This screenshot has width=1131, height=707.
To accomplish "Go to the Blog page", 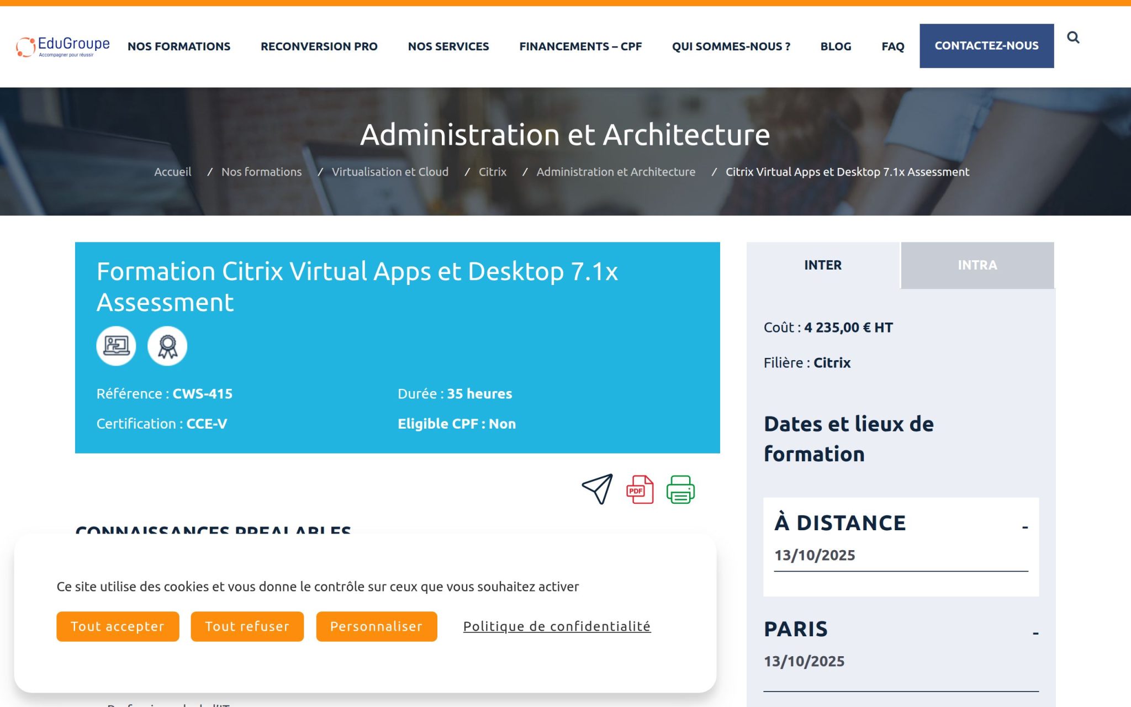I will tap(836, 46).
